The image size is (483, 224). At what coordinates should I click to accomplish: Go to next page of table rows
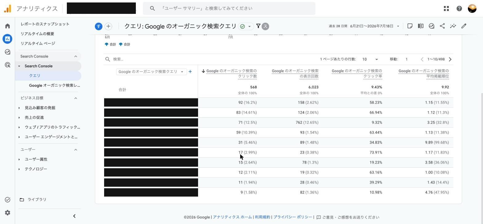click(450, 59)
